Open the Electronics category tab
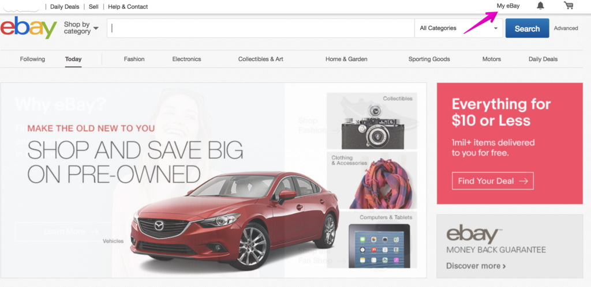This screenshot has height=287, width=591. click(186, 59)
